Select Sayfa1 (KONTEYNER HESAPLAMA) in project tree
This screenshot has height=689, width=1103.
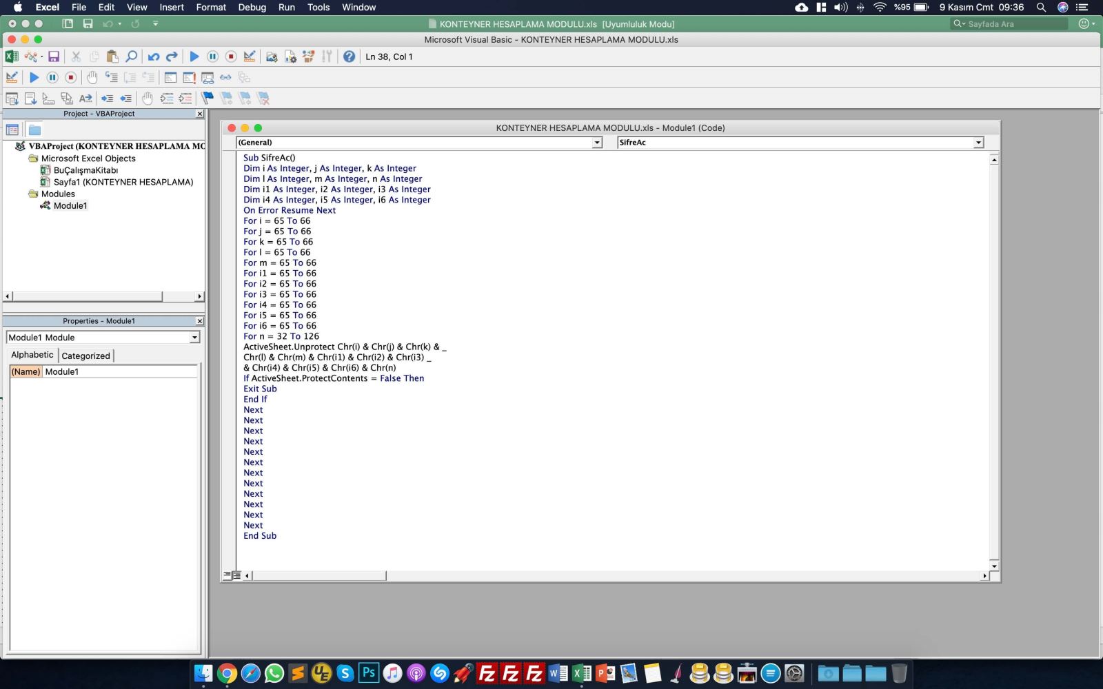(x=123, y=182)
